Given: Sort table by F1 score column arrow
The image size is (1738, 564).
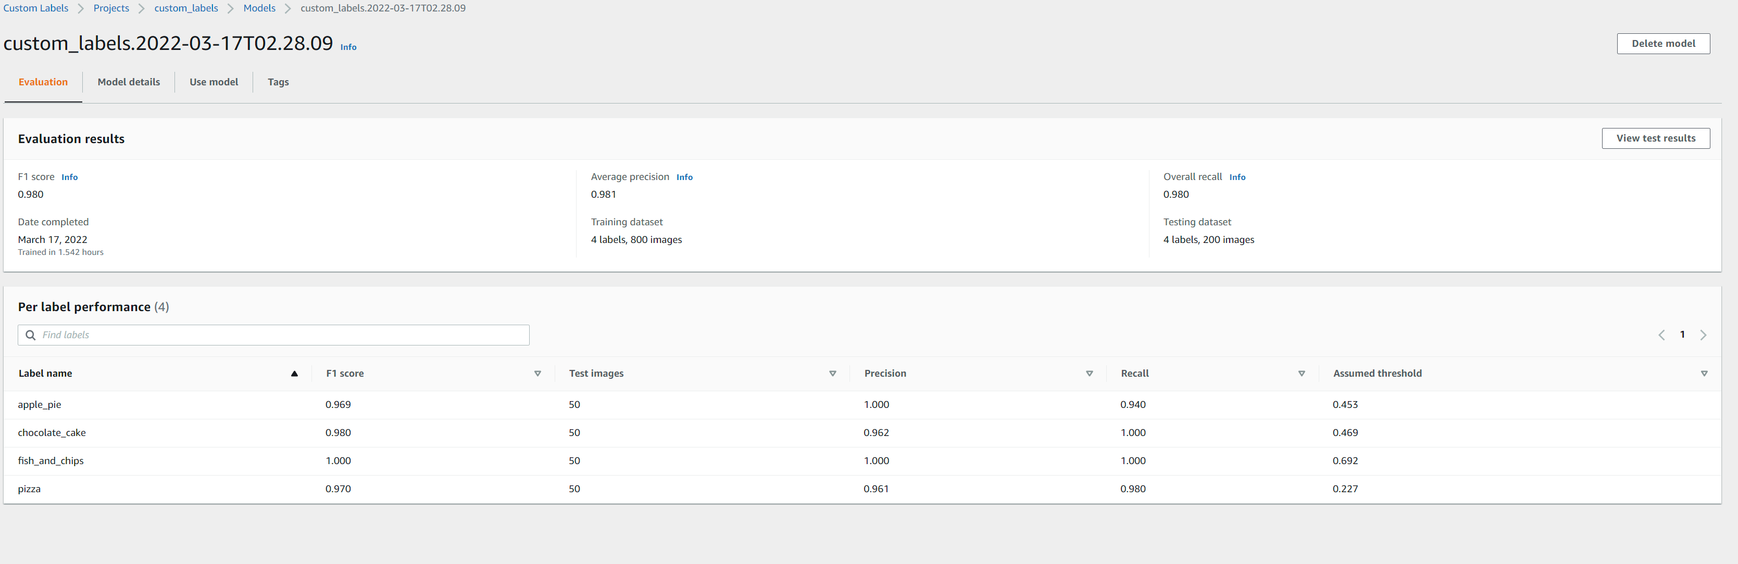Looking at the screenshot, I should 537,373.
